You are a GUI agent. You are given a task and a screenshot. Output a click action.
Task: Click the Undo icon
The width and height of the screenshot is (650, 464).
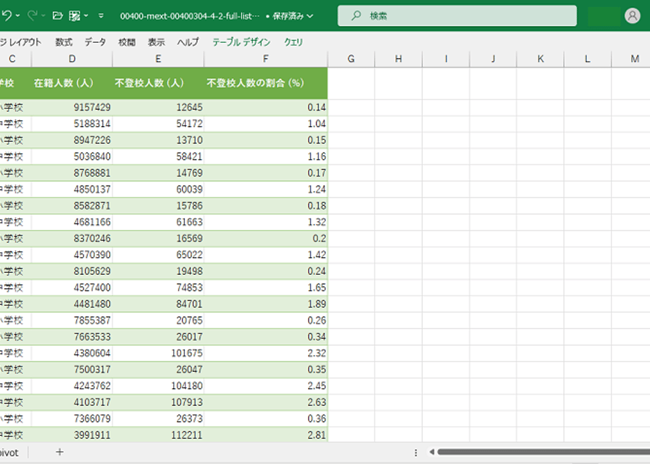[6, 15]
